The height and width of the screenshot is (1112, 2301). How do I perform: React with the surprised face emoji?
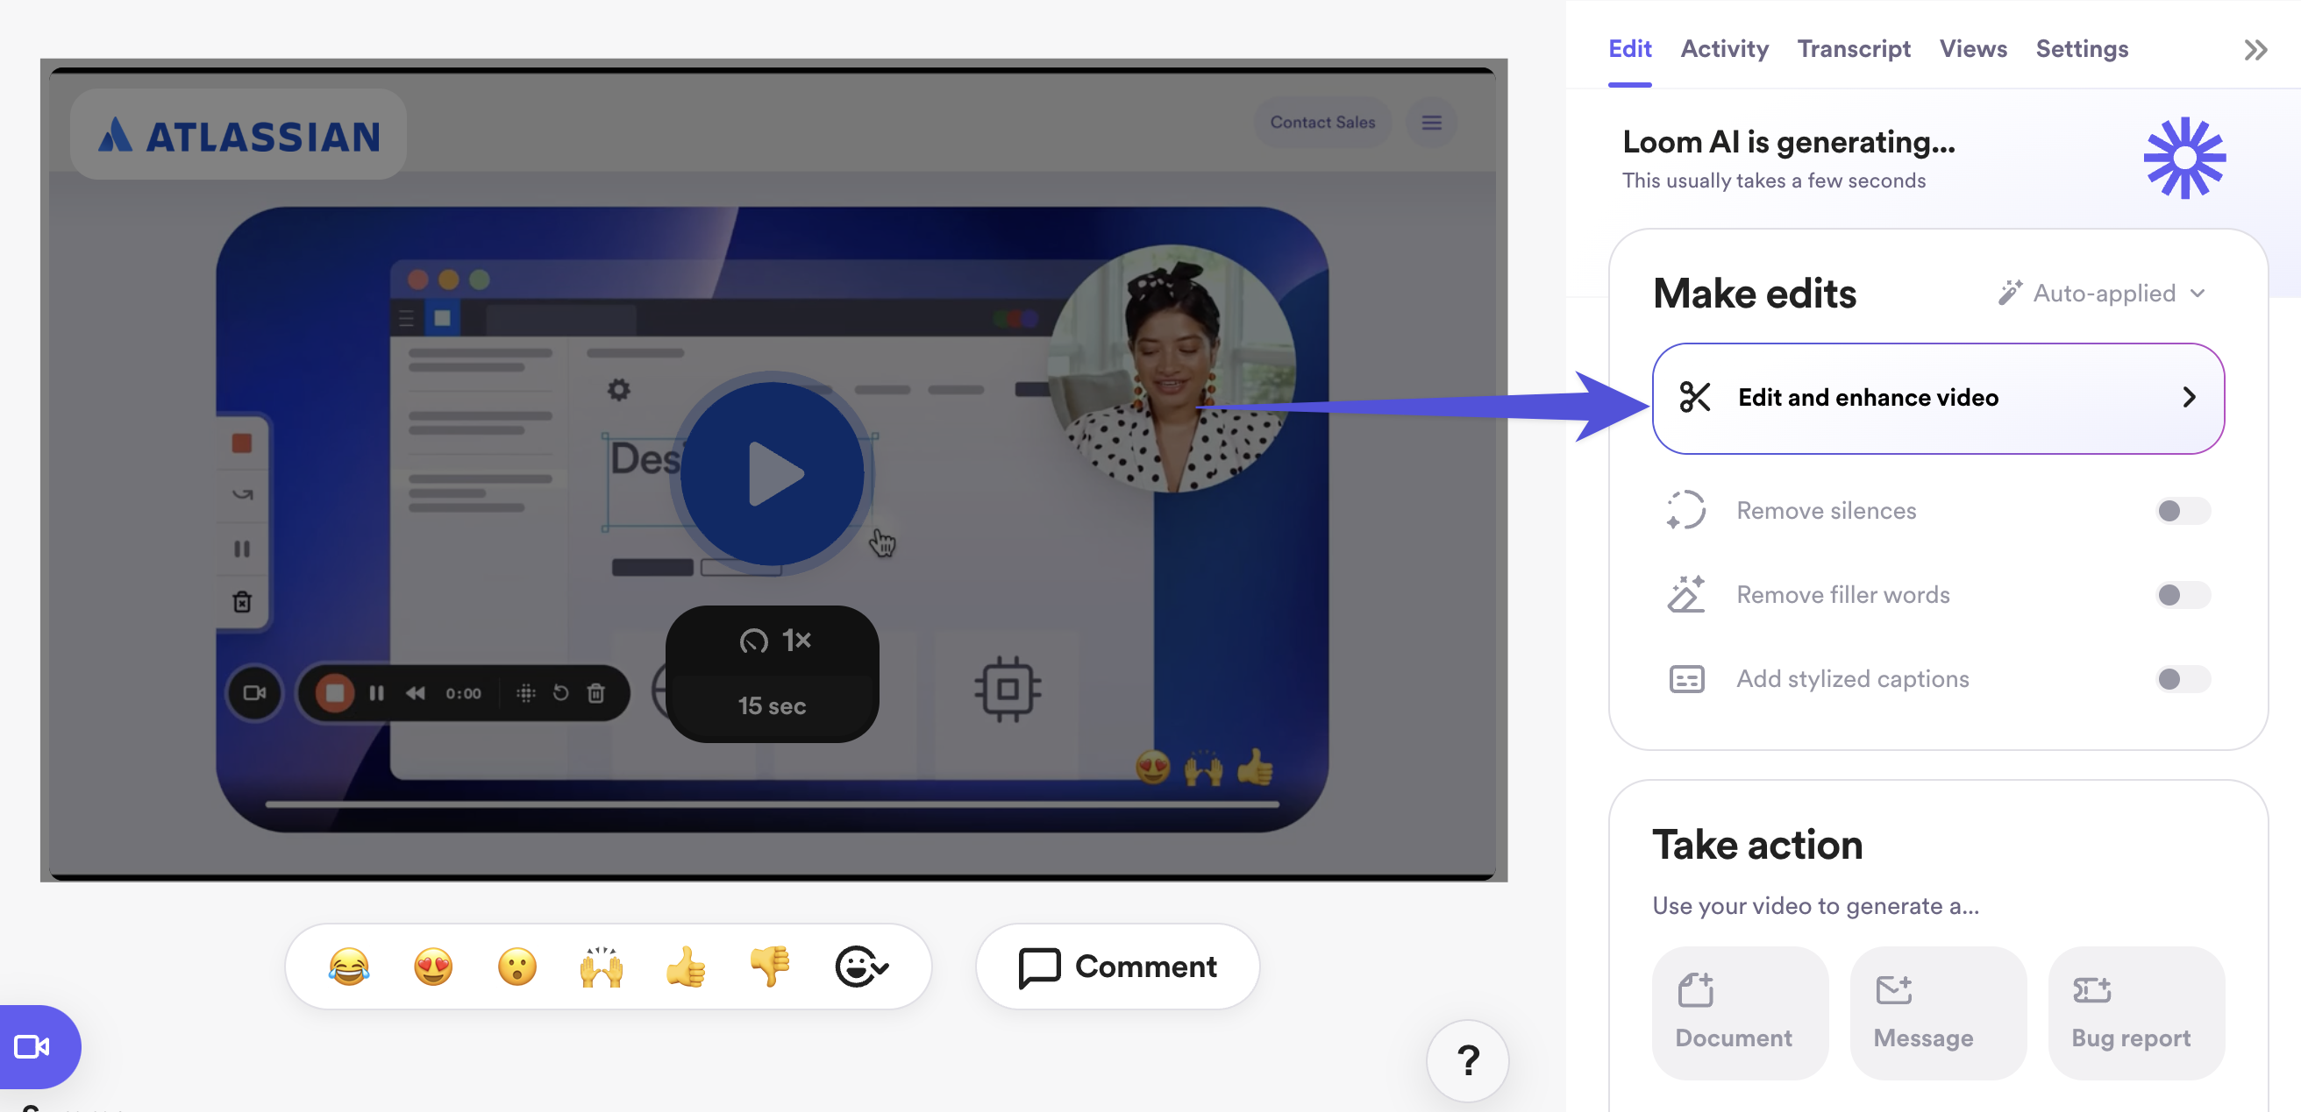[517, 967]
